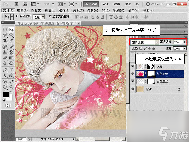Enable the 显示变换控件 checkbox
The image size is (189, 142).
50,16
